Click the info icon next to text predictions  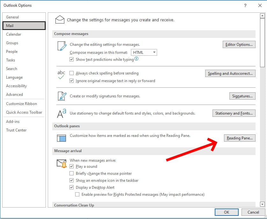(137, 59)
